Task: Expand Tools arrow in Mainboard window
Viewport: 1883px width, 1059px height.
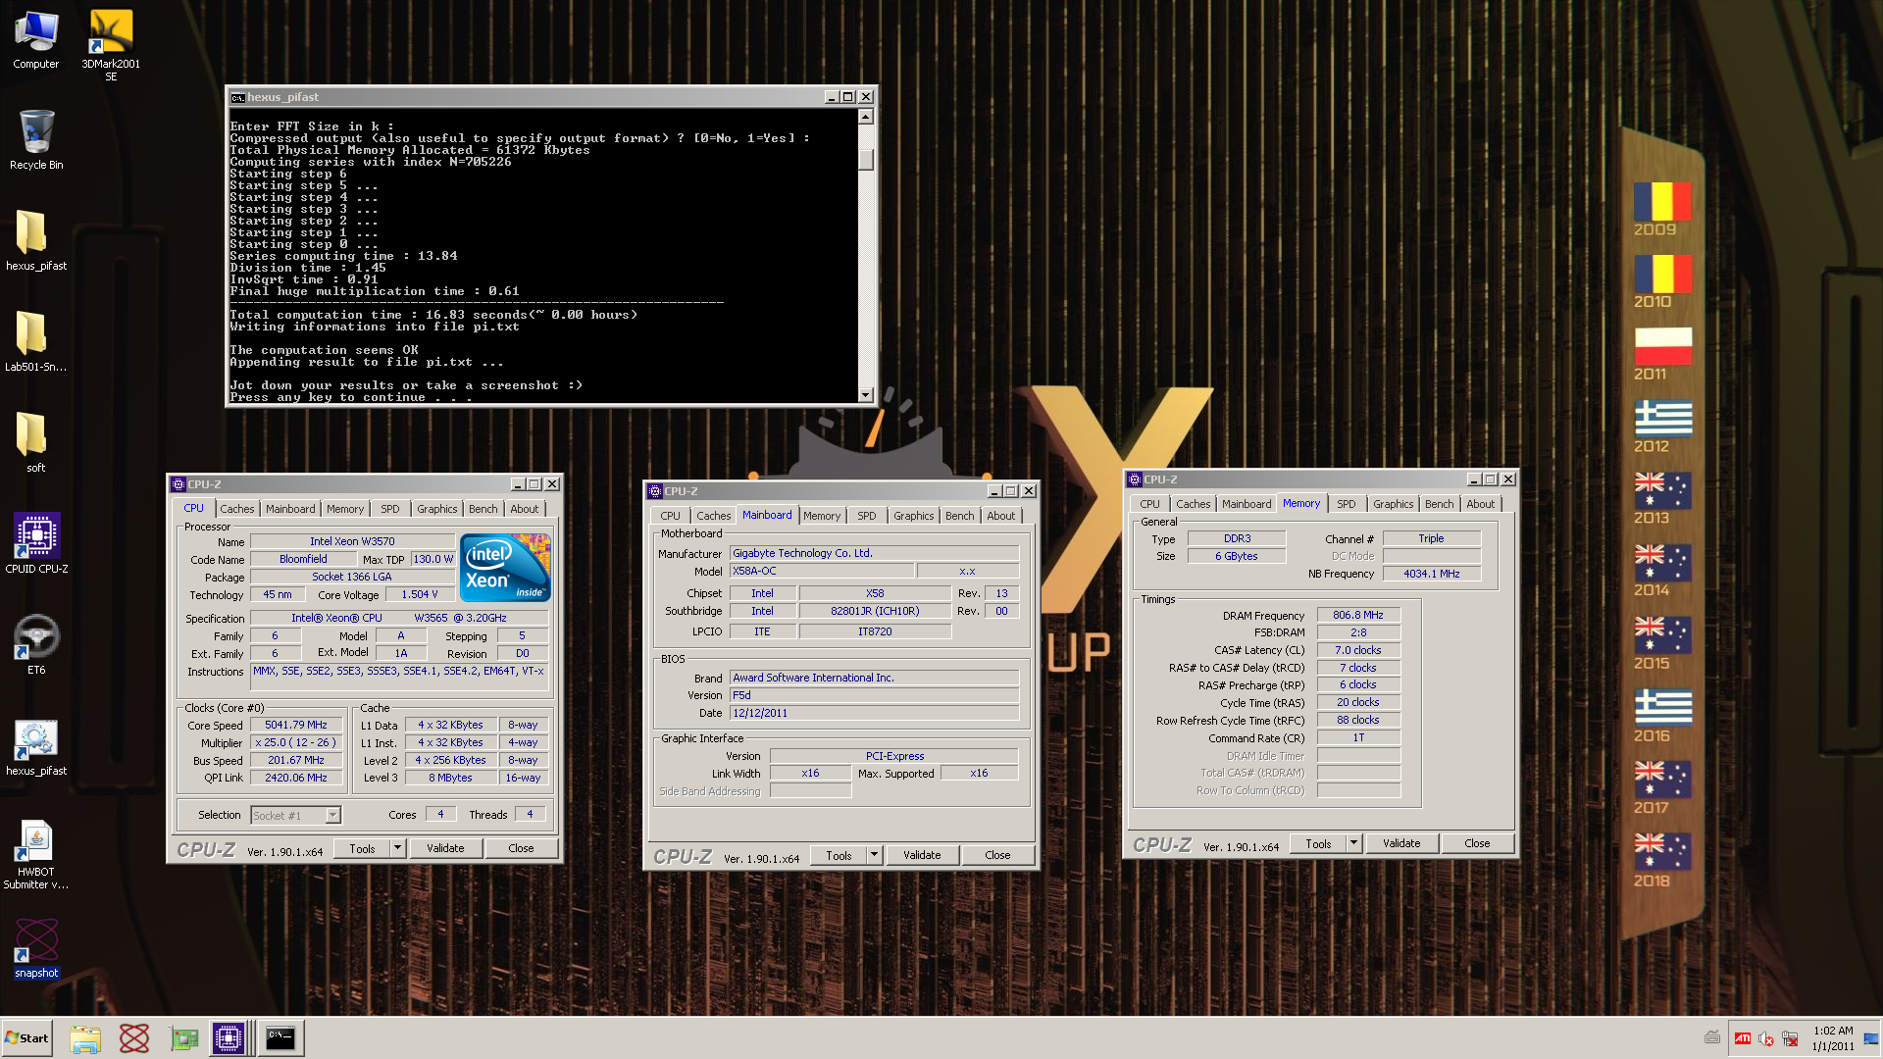Action: click(874, 855)
